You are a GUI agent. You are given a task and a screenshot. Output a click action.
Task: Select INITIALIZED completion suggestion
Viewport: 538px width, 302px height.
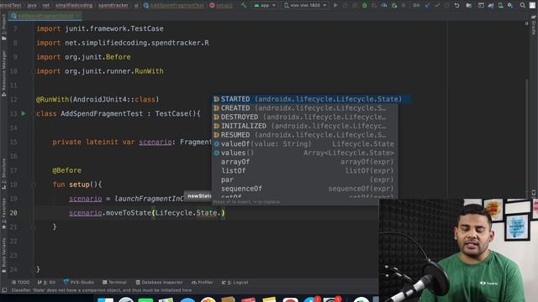coord(304,126)
